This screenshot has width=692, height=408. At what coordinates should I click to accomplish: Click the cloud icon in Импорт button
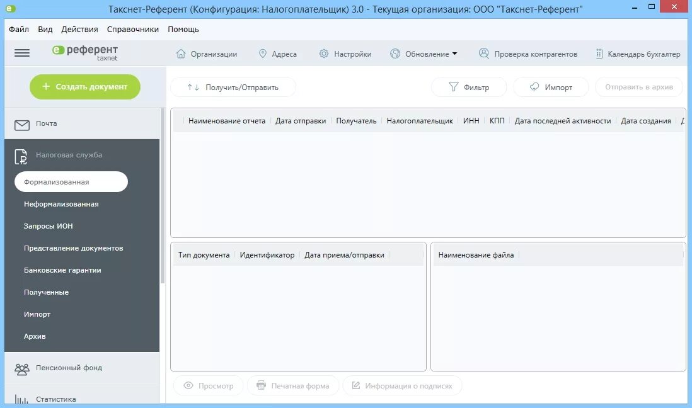pos(534,87)
